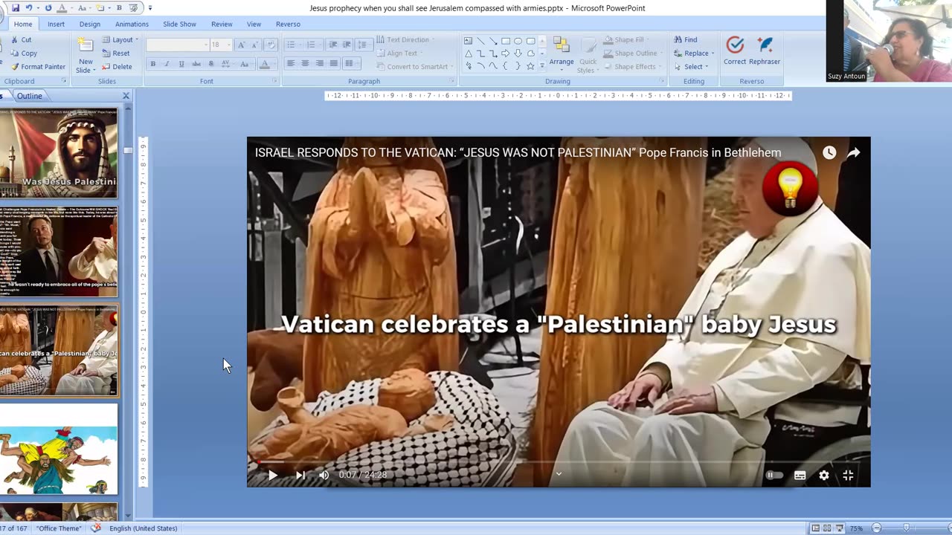Click the Grow Font icon
Viewport: 952px width, 535px height.
coord(242,45)
